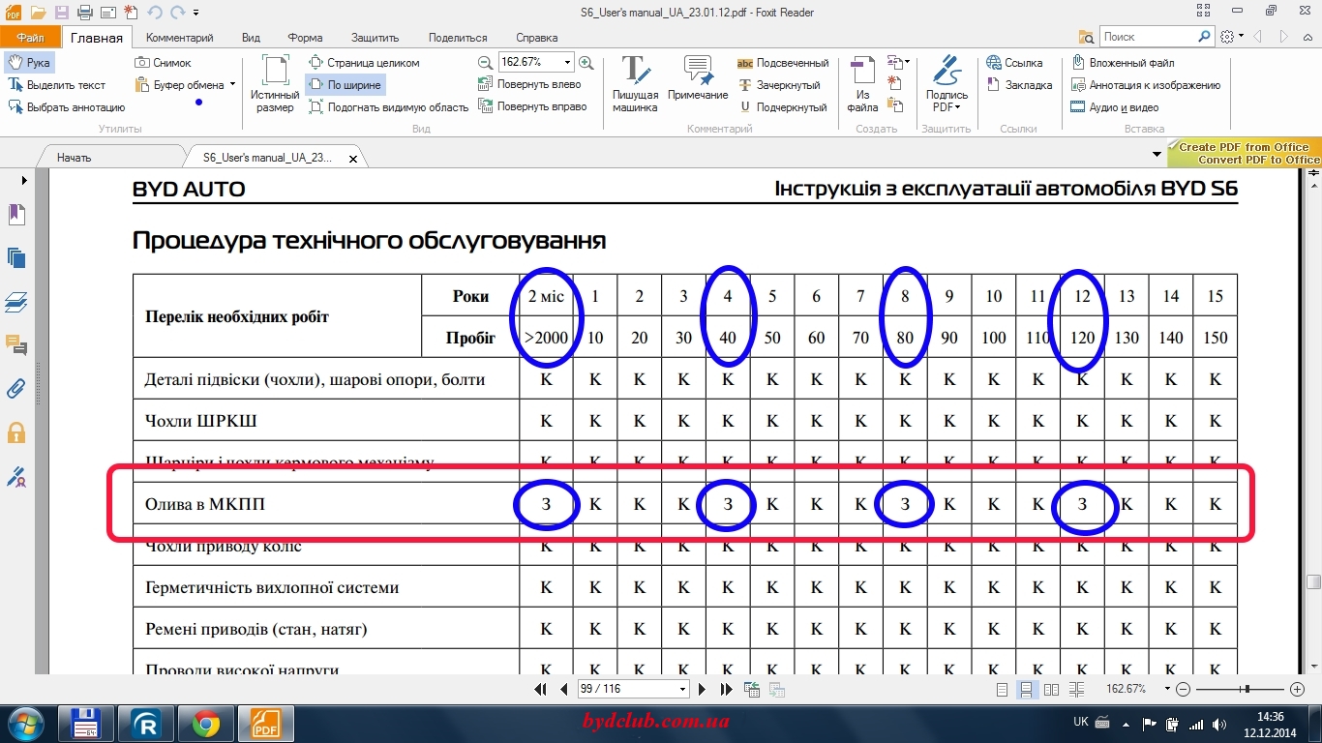Open the Комментарий ribbon tab
The width and height of the screenshot is (1322, 743).
pos(179,38)
